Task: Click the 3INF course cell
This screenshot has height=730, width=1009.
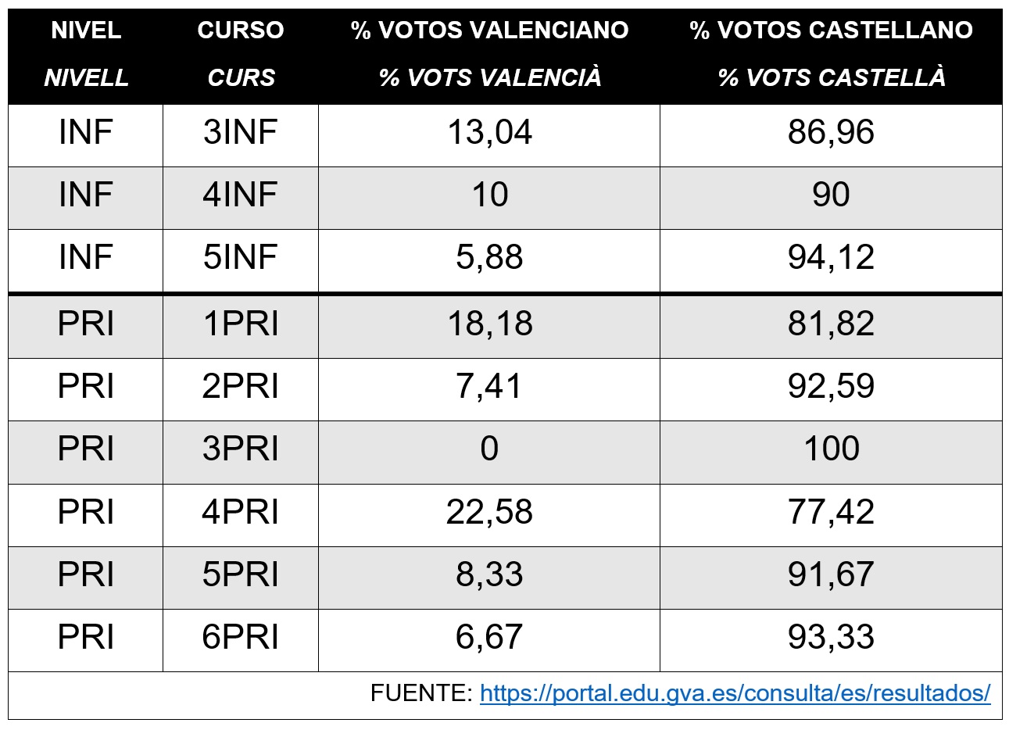Action: (241, 132)
